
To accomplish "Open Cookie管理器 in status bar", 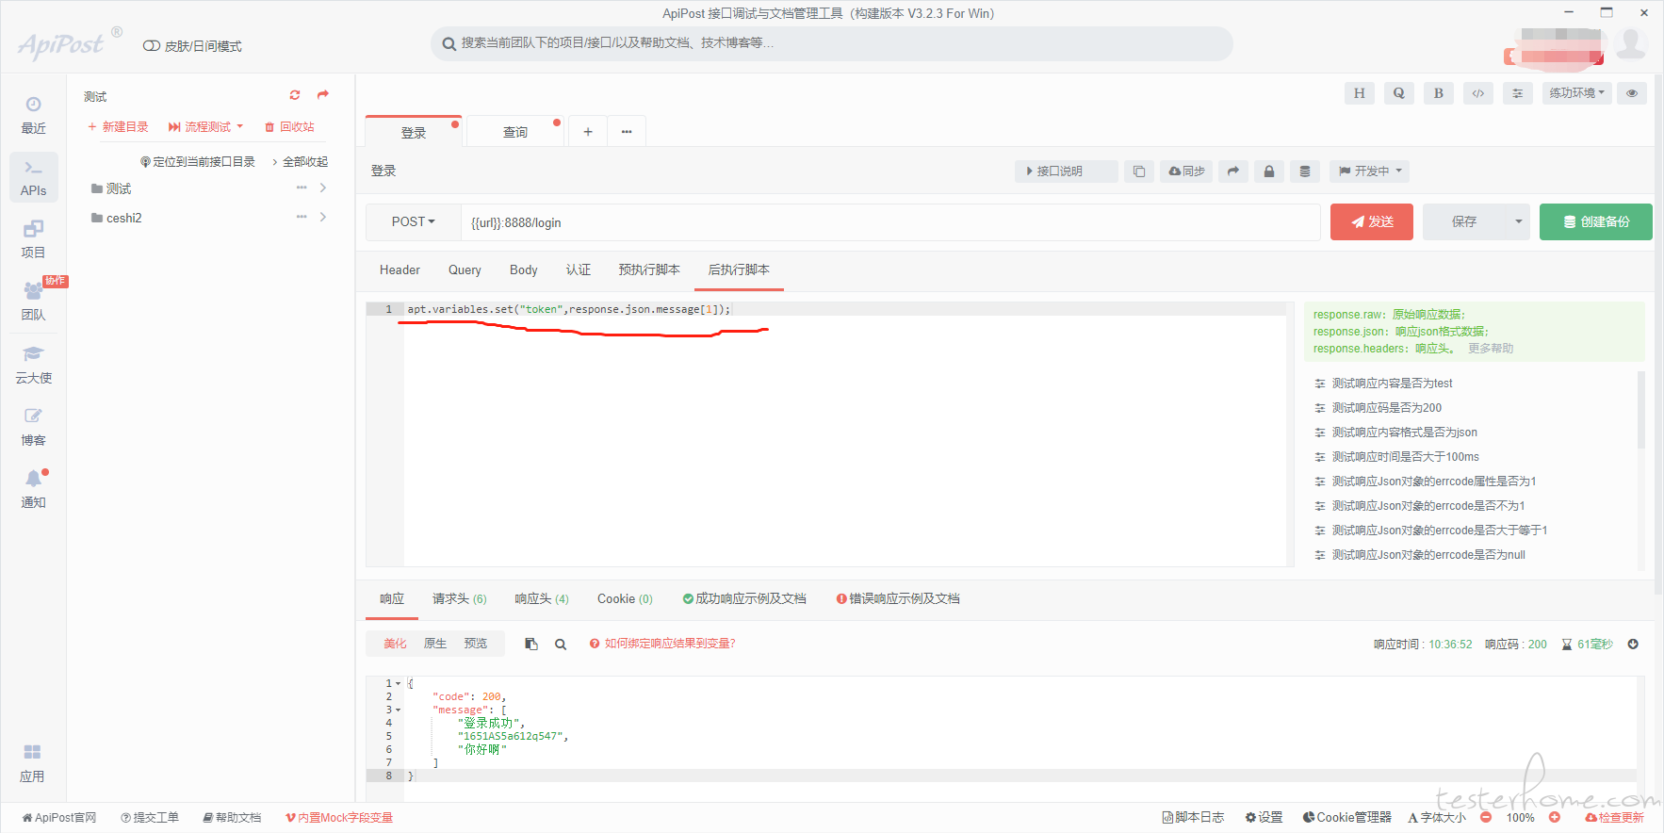I will click(x=1346, y=818).
